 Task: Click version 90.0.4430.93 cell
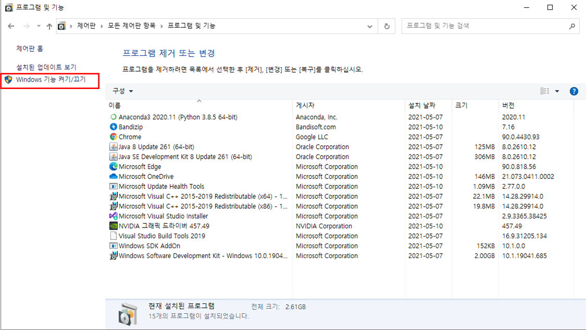(520, 136)
